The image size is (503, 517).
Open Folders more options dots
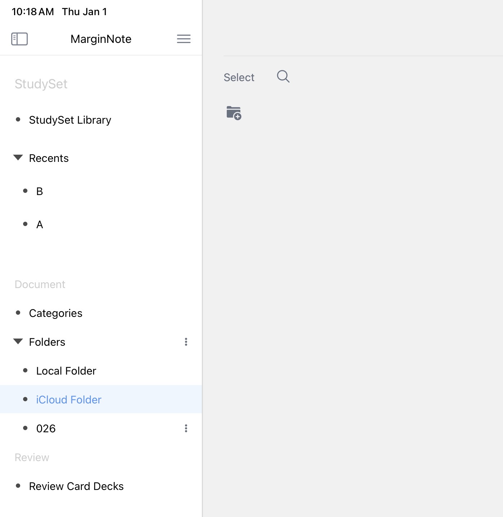click(186, 342)
